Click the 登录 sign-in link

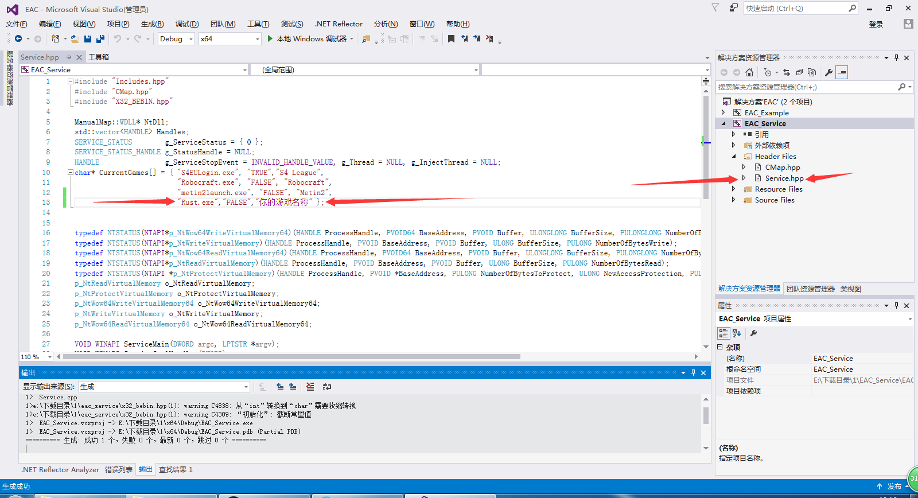click(876, 25)
